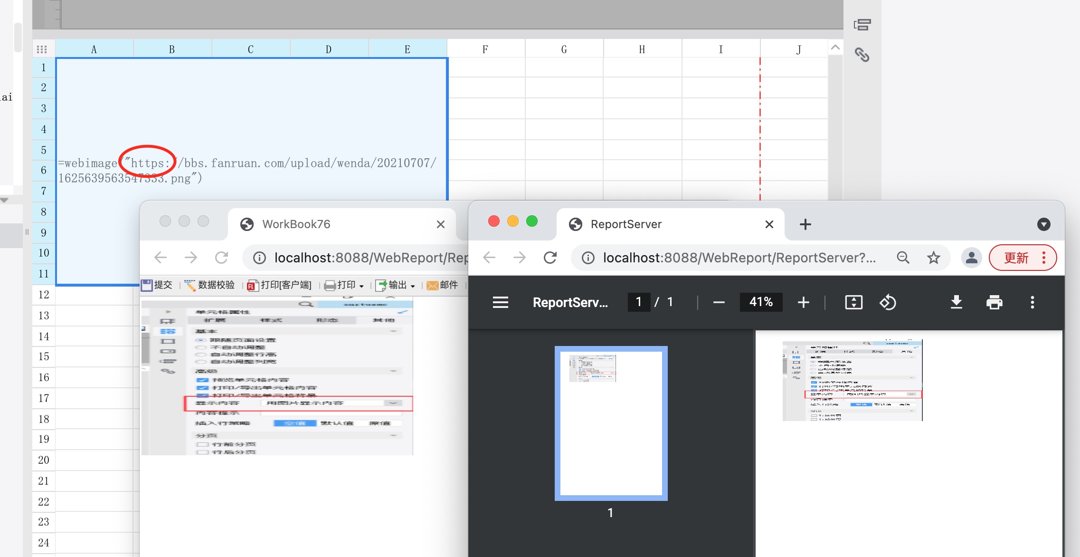1080x557 pixels.
Task: Zoom out the PDF with the minus button
Action: click(x=719, y=302)
